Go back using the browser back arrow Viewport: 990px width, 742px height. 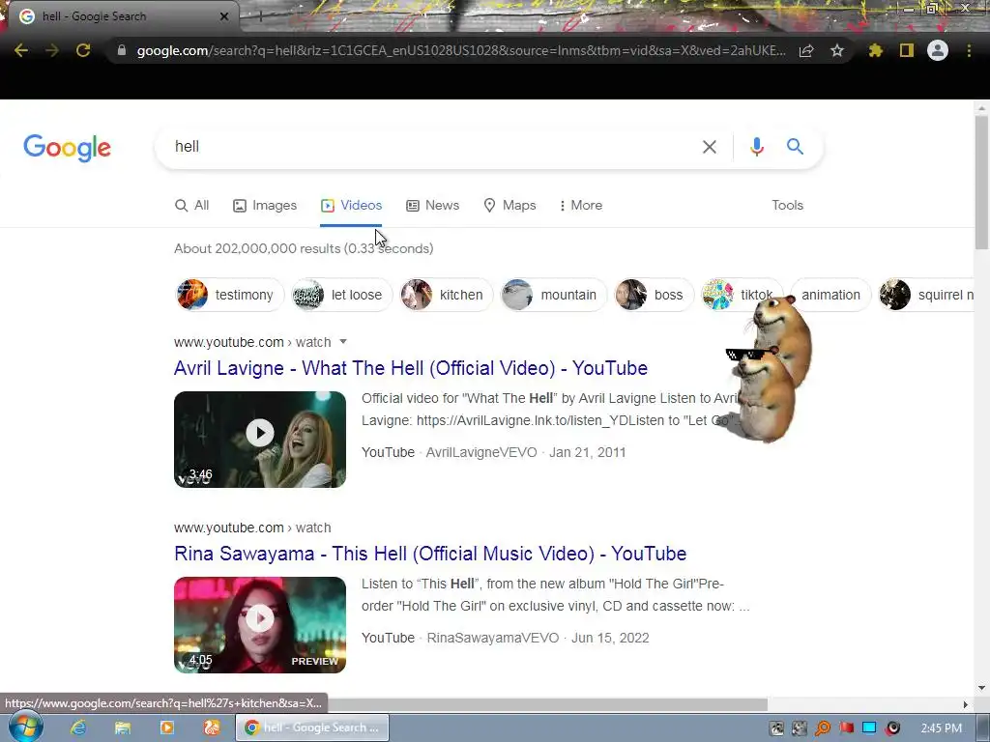[x=21, y=50]
